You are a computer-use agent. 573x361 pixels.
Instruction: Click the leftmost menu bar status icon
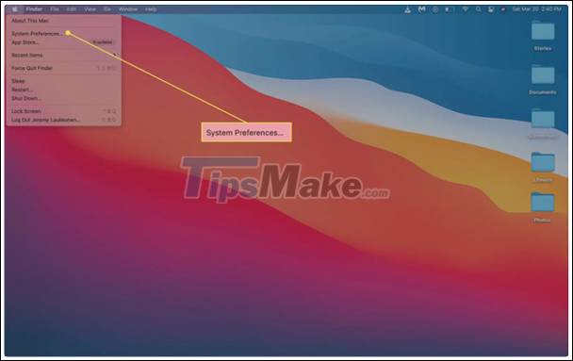(x=407, y=9)
